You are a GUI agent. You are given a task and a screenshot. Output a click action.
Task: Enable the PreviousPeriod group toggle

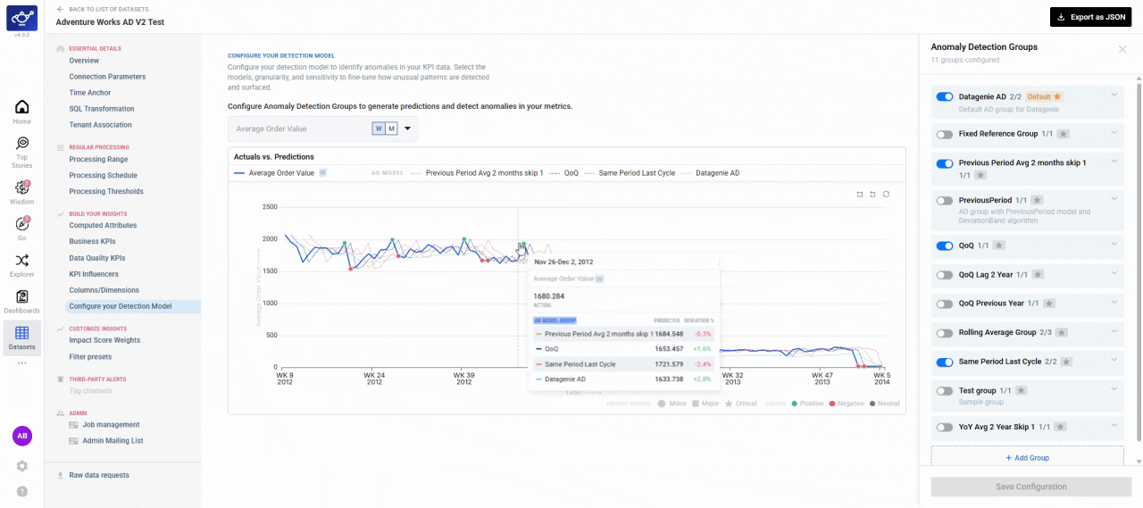(x=944, y=201)
